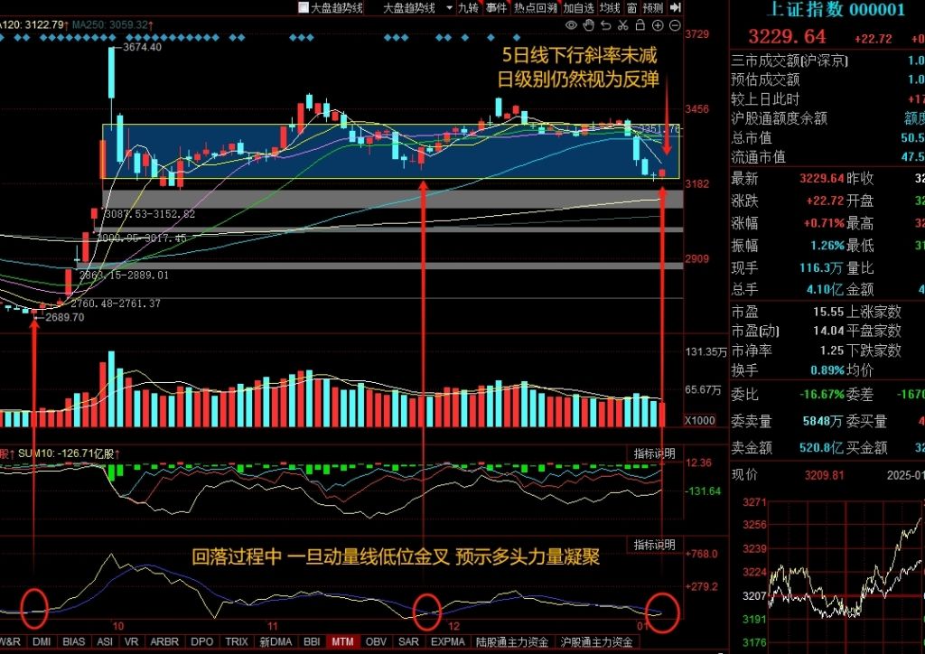The width and height of the screenshot is (925, 654).
Task: Click the 振幅 1.26% value
Action: pos(827,246)
